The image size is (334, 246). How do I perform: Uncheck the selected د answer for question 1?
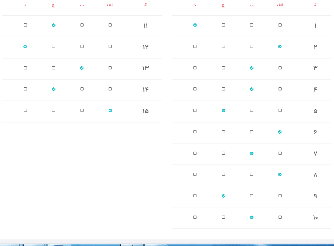click(195, 25)
